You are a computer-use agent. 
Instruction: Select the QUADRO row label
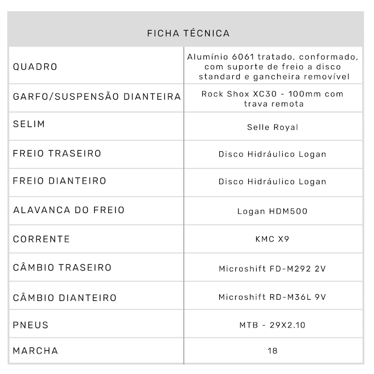point(35,67)
